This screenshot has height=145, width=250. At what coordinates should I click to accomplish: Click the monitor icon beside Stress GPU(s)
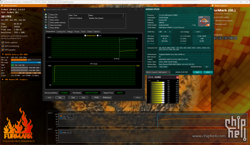pos(46,28)
